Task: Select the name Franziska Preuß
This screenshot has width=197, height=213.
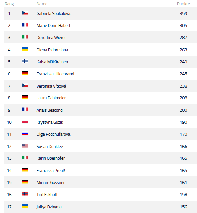Action: click(x=51, y=170)
